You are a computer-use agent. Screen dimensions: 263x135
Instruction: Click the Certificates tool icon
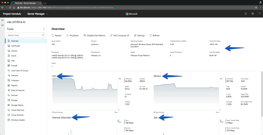(x=8, y=46)
